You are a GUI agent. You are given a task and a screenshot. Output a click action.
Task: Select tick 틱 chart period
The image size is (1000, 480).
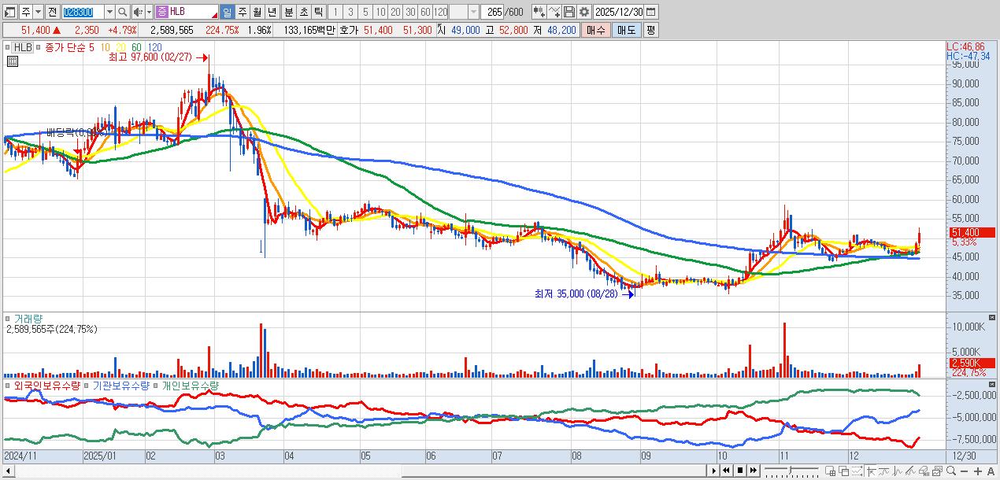click(318, 12)
